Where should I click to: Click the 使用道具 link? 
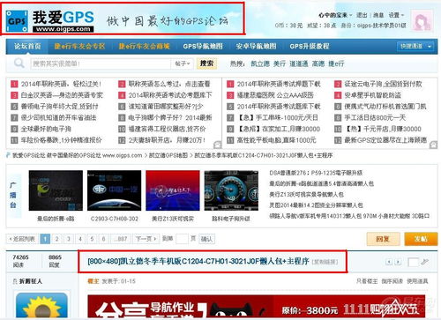[x=417, y=281]
